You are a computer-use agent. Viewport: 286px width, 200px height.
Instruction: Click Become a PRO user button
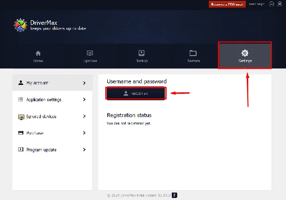tap(227, 4)
